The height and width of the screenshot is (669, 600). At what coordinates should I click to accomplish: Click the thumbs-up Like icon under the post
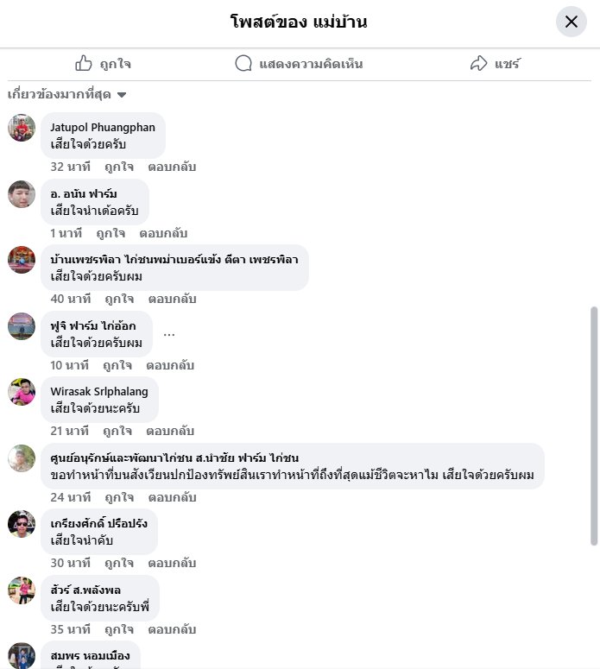click(84, 63)
